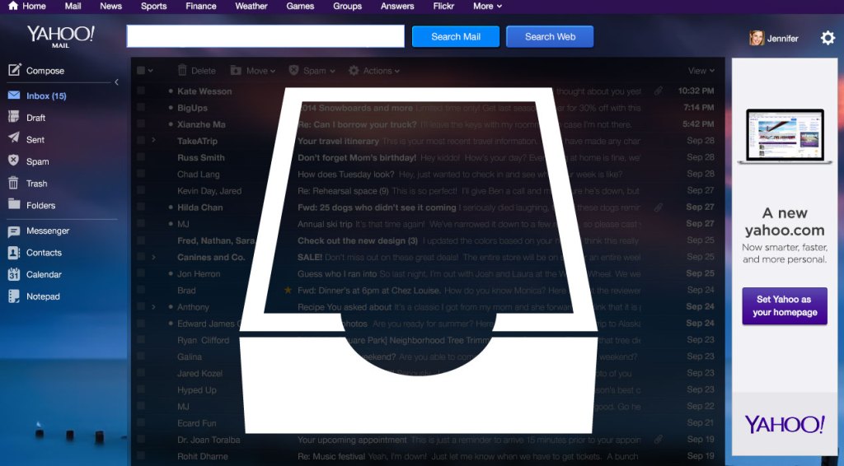Screen dimensions: 844x466
Task: Open the Actions dropdown in the toolbar
Action: [374, 71]
